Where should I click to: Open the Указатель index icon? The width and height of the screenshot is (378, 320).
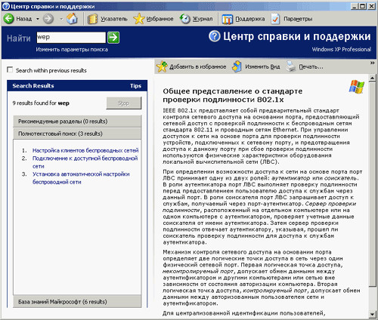tap(92, 19)
